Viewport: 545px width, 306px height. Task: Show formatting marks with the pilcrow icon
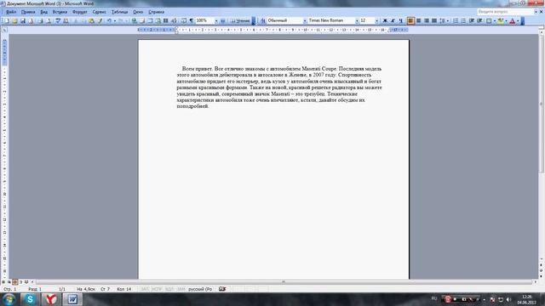[191, 20]
